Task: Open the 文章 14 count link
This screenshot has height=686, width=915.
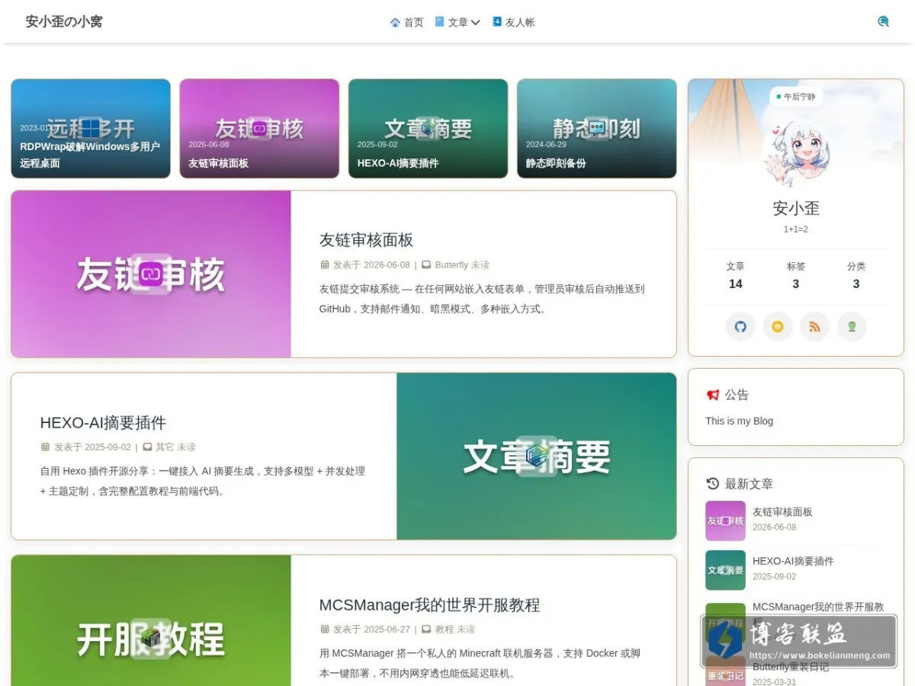Action: 735,275
